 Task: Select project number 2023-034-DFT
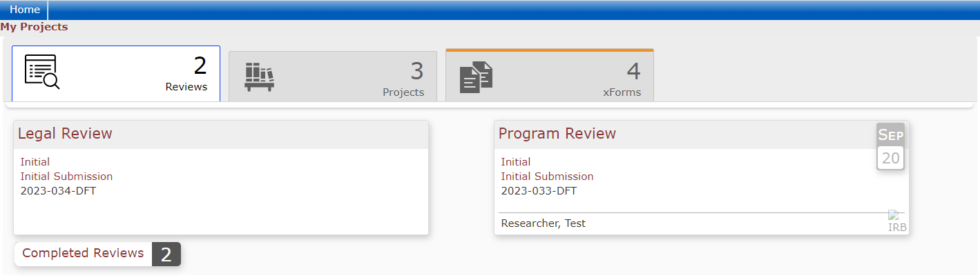pyautogui.click(x=58, y=191)
